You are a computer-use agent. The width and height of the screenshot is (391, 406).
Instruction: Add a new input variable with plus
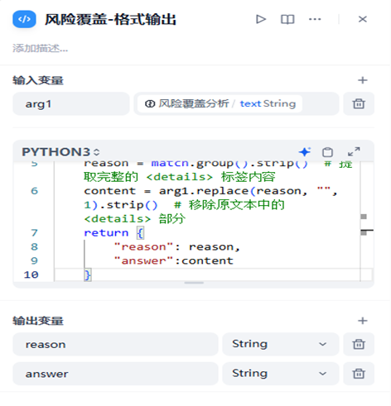362,80
